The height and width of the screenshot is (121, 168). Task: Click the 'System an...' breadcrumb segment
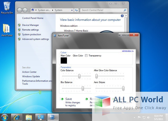click(x=44, y=10)
